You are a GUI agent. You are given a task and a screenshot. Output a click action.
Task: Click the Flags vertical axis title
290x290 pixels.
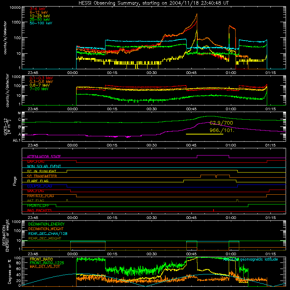point(15,181)
